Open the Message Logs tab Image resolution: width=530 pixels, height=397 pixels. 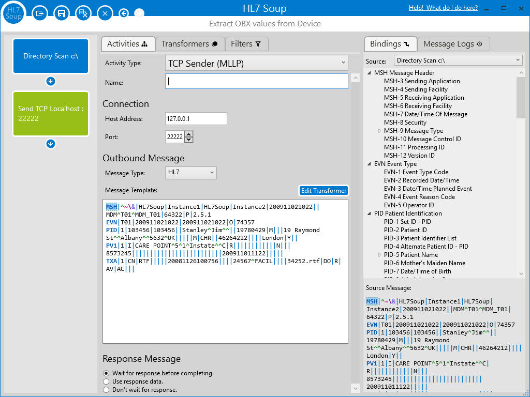click(x=453, y=44)
